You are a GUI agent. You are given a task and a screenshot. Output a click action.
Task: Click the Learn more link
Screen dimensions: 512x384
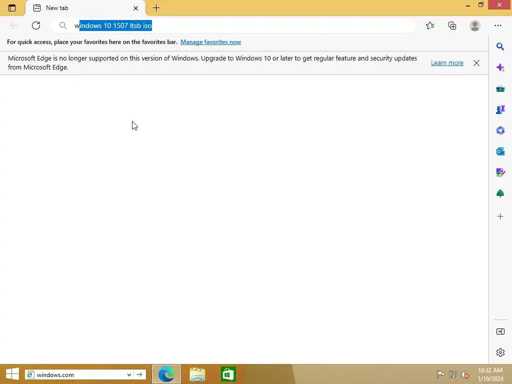coord(447,62)
